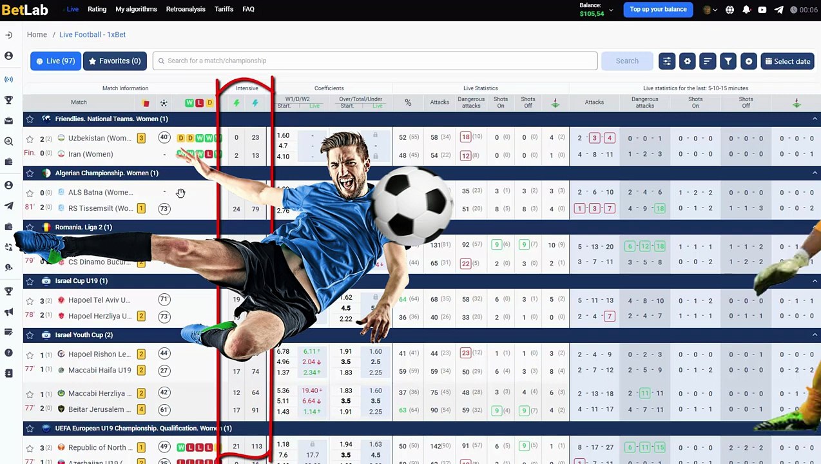Screen dimensions: 821x464
Task: Open Retroanalysis menu item
Action: pyautogui.click(x=186, y=9)
